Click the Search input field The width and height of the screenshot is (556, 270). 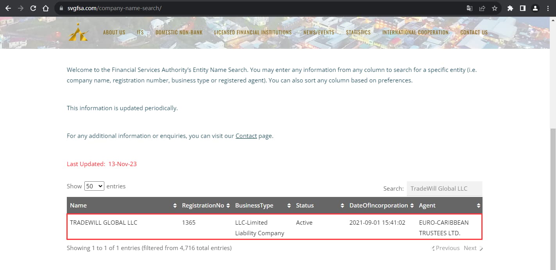click(444, 188)
